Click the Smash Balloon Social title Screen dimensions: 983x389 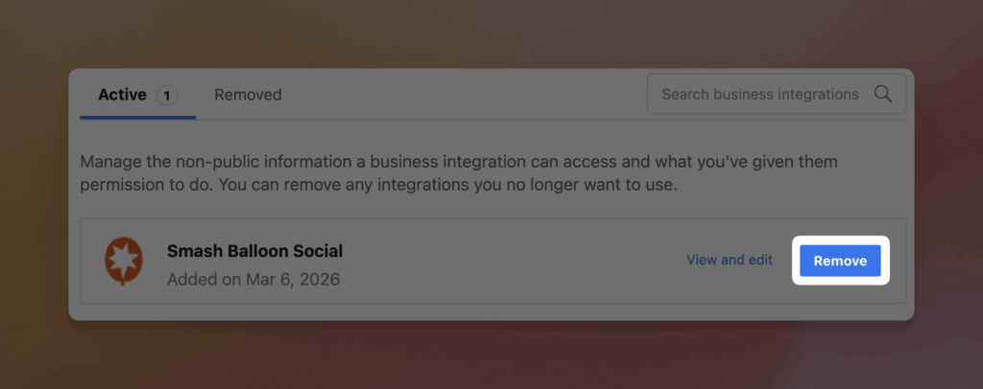(x=254, y=251)
